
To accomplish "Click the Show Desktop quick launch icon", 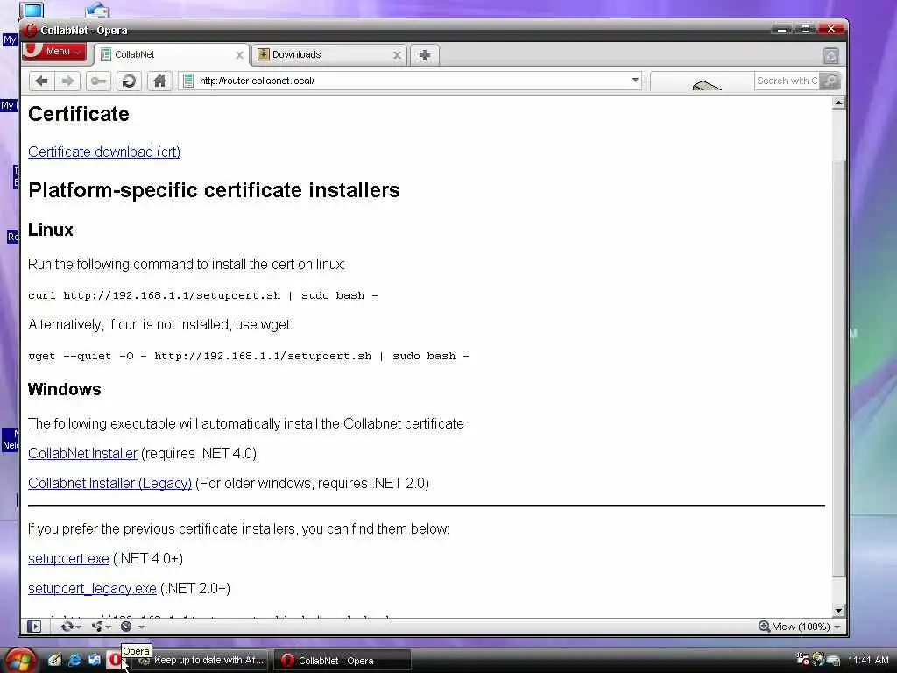I will tap(54, 660).
